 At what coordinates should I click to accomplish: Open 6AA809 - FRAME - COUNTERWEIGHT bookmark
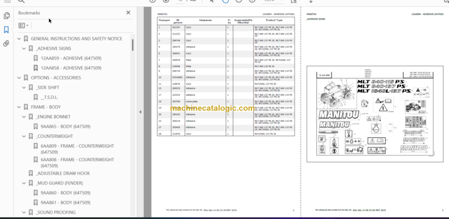click(x=77, y=149)
